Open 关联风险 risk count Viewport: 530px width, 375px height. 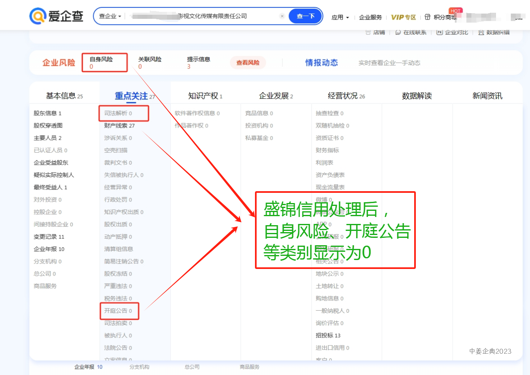150,63
